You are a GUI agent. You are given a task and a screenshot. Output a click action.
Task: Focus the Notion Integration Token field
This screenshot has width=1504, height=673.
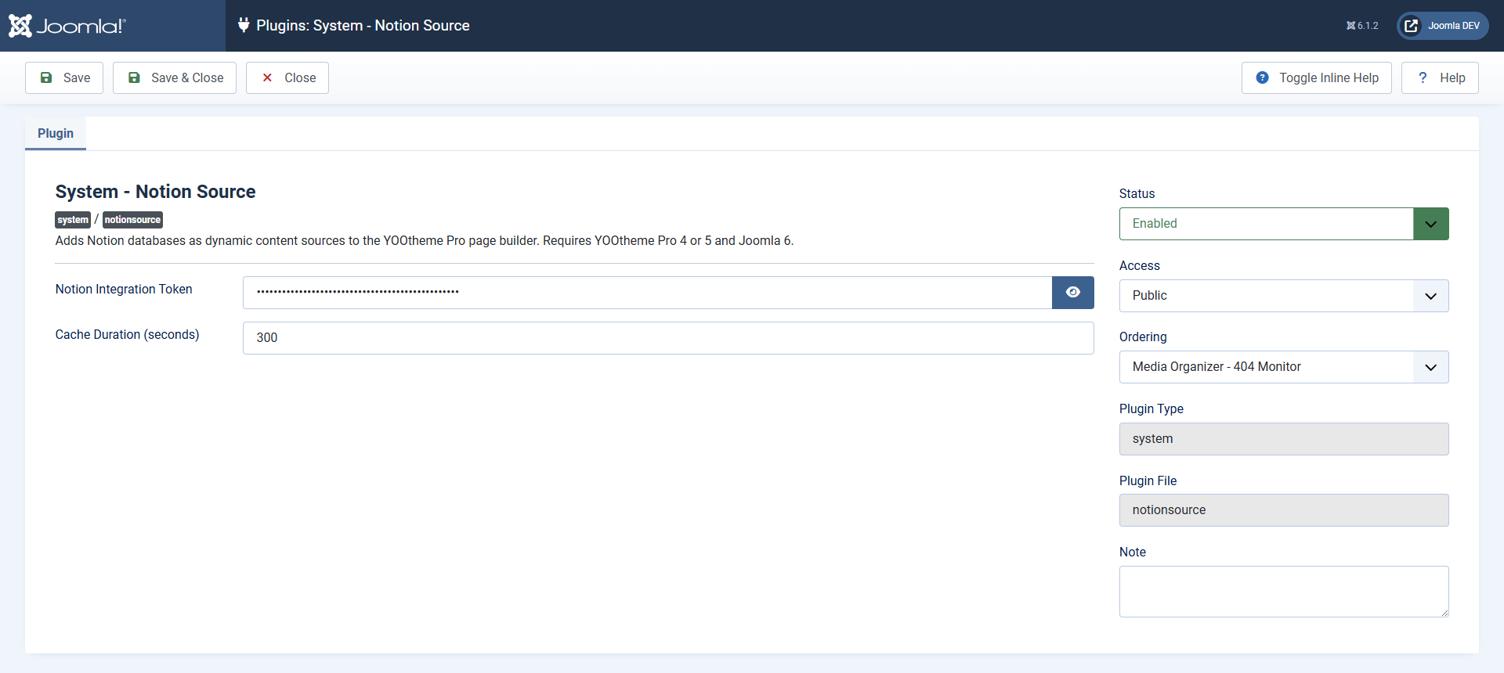[x=647, y=293]
